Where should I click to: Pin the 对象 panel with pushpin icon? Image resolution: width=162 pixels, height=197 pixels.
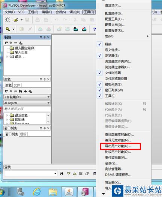pyautogui.click(x=45, y=79)
